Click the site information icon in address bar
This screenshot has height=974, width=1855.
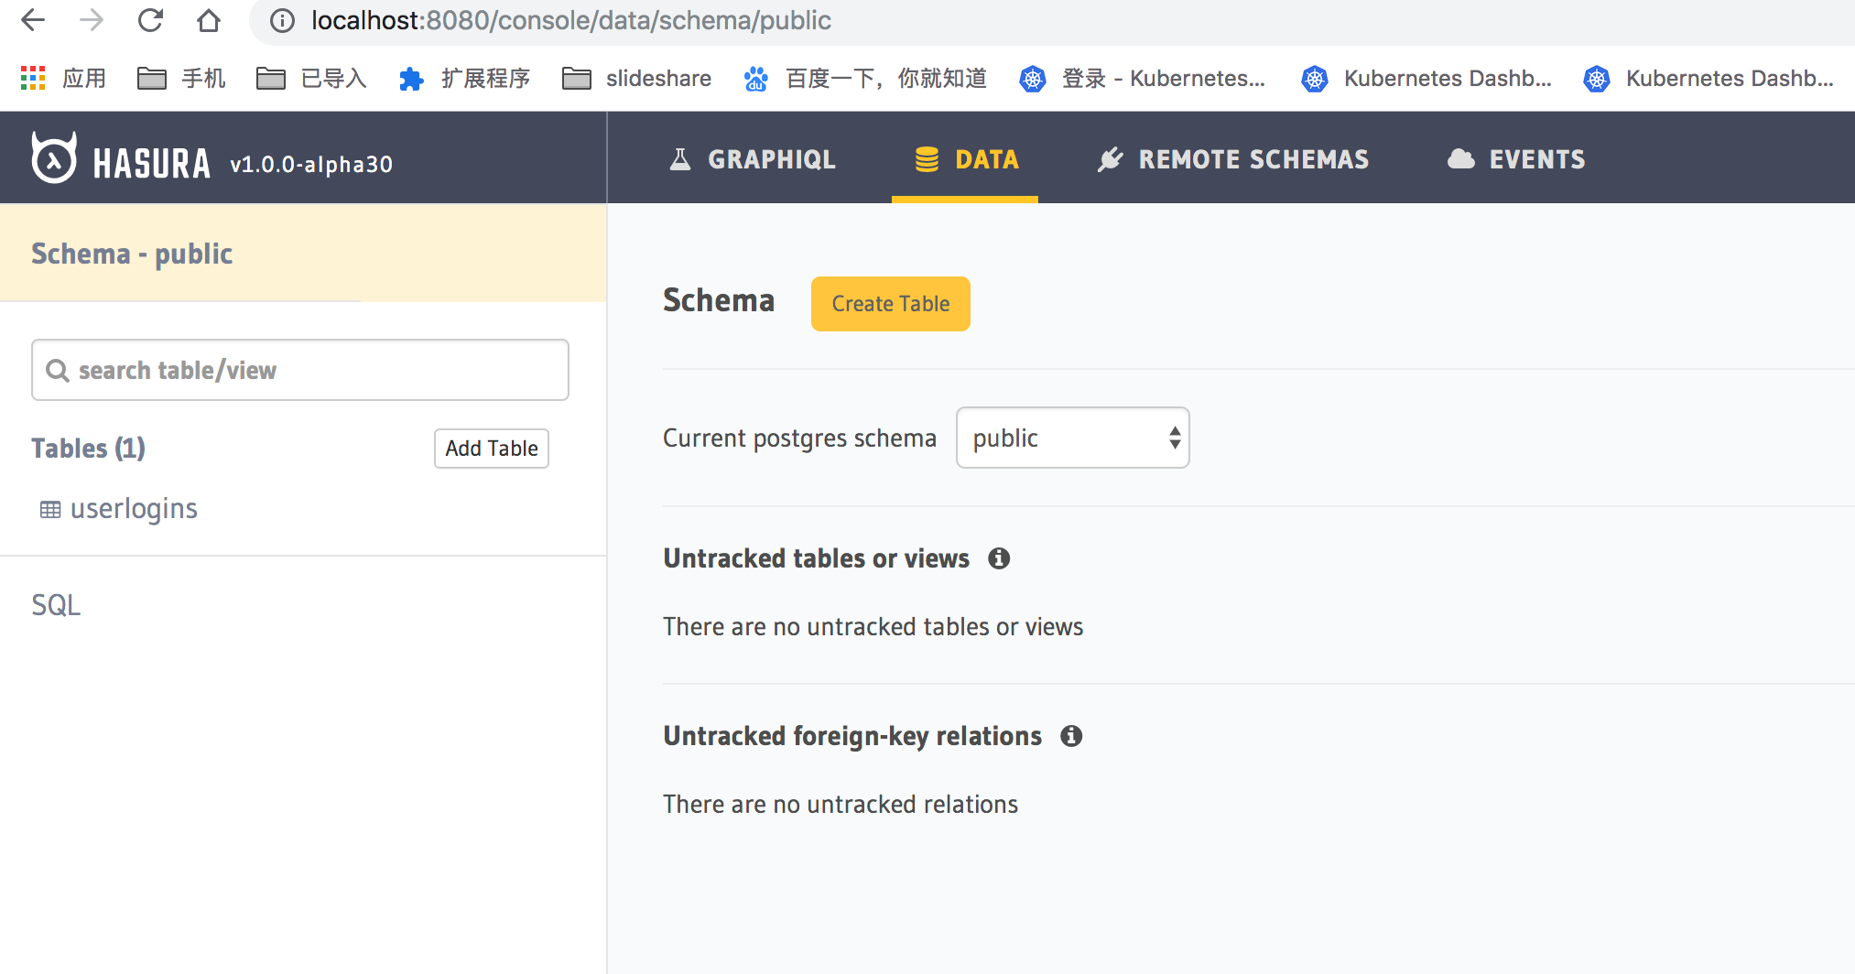click(x=283, y=21)
